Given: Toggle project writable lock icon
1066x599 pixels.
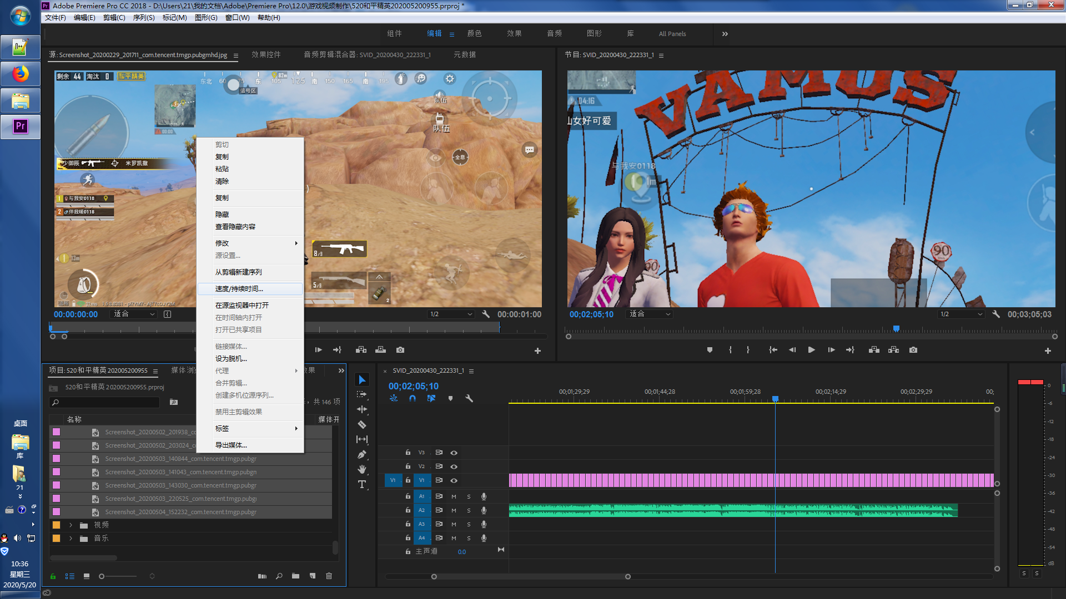Looking at the screenshot, I should pyautogui.click(x=53, y=576).
